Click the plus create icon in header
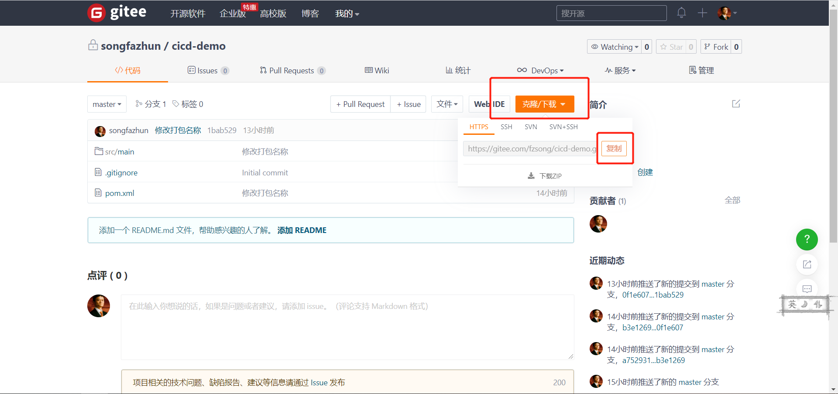 tap(702, 13)
